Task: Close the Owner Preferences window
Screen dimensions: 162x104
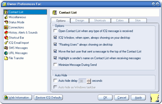Action: (157, 4)
